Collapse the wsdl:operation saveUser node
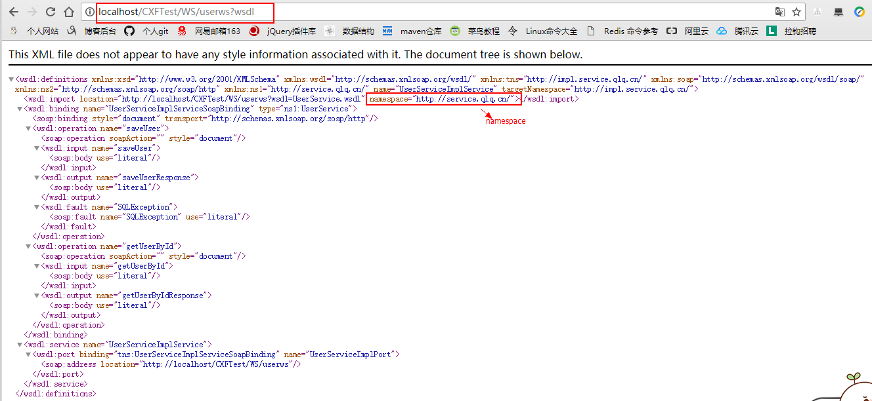This screenshot has width=872, height=401. click(28, 128)
